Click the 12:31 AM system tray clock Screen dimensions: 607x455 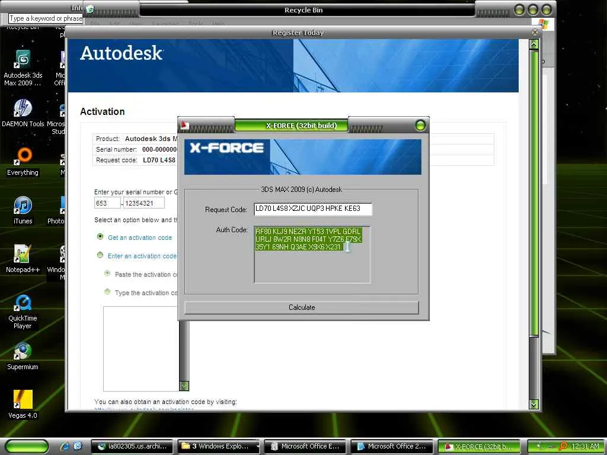pos(585,447)
